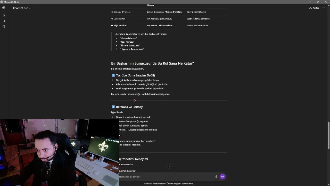Click bold text 'topluluk mühendisi'
This screenshot has width=330, height=186.
coord(152,94)
